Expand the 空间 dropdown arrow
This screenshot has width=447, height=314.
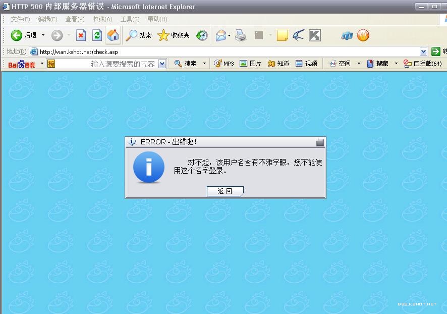(359, 63)
